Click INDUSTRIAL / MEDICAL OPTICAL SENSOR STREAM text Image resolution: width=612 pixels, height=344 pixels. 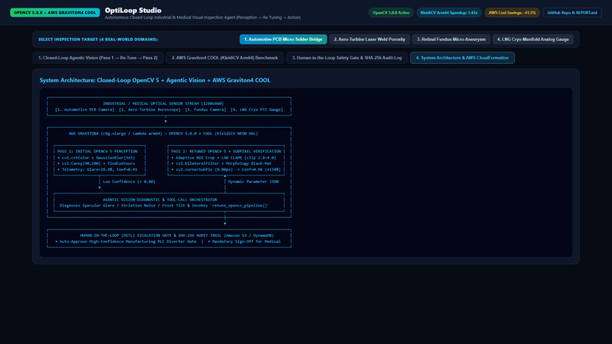click(163, 103)
